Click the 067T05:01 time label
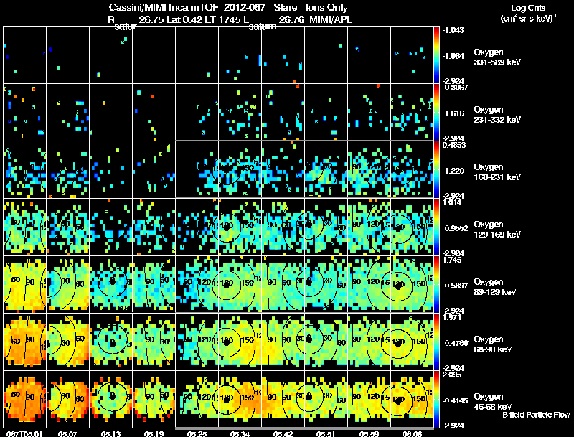 (x=24, y=433)
